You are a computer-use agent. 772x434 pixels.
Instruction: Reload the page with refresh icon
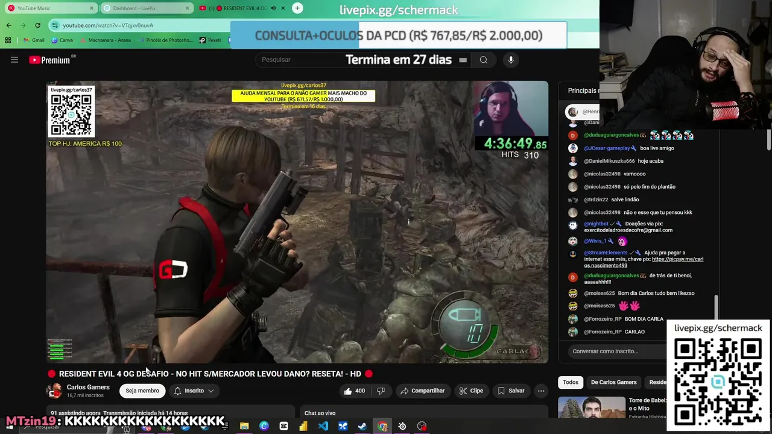(37, 25)
